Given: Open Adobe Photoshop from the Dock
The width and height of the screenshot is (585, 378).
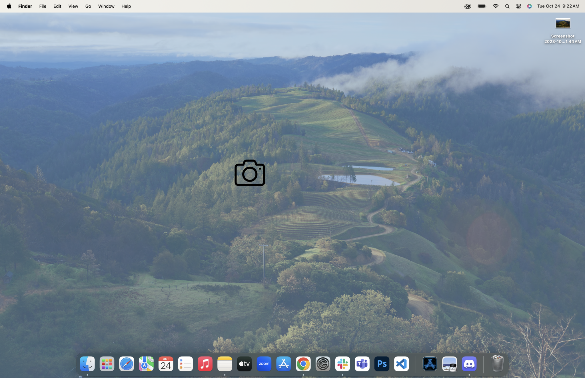Looking at the screenshot, I should [x=382, y=364].
